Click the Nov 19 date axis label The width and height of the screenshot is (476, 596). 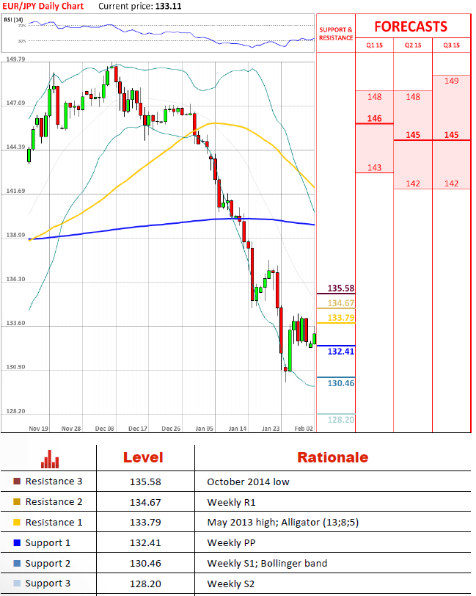(x=38, y=429)
